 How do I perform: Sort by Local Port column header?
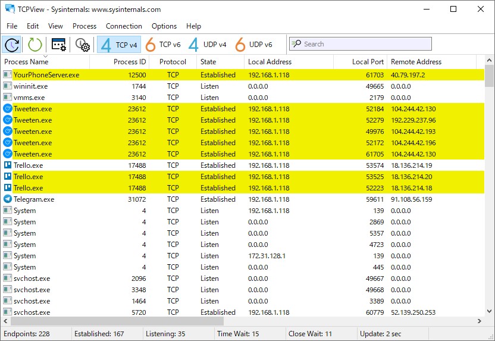pos(360,62)
